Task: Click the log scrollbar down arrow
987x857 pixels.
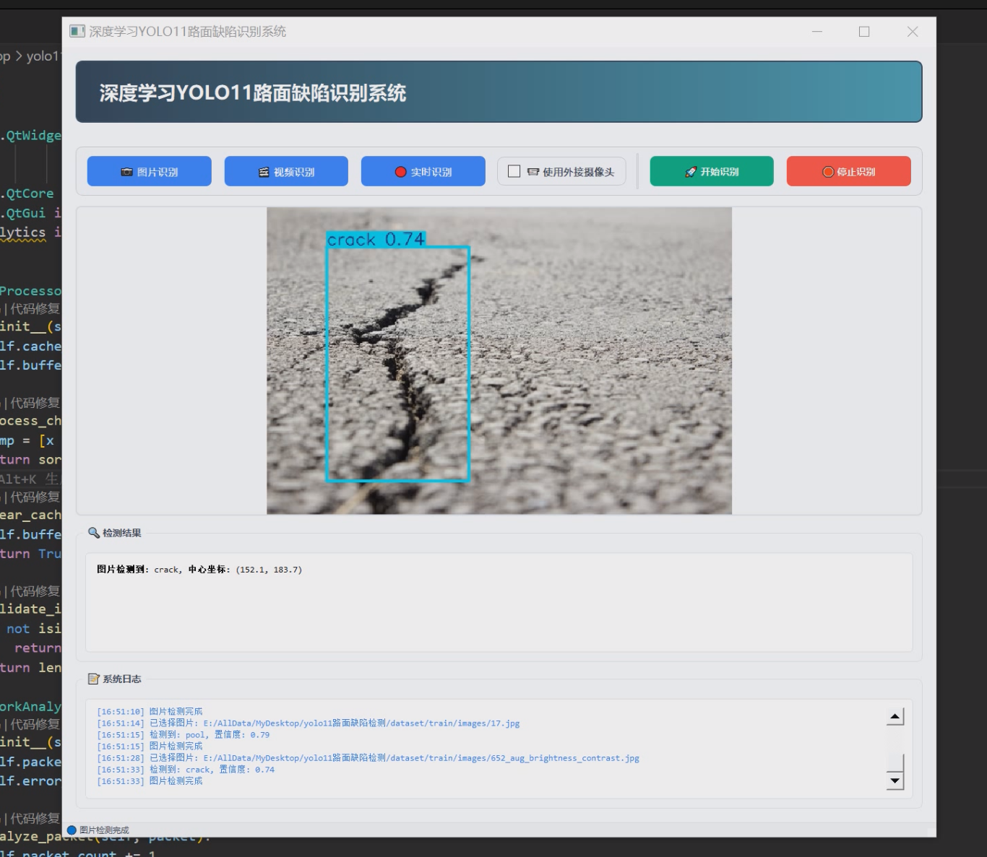Action: (x=895, y=782)
